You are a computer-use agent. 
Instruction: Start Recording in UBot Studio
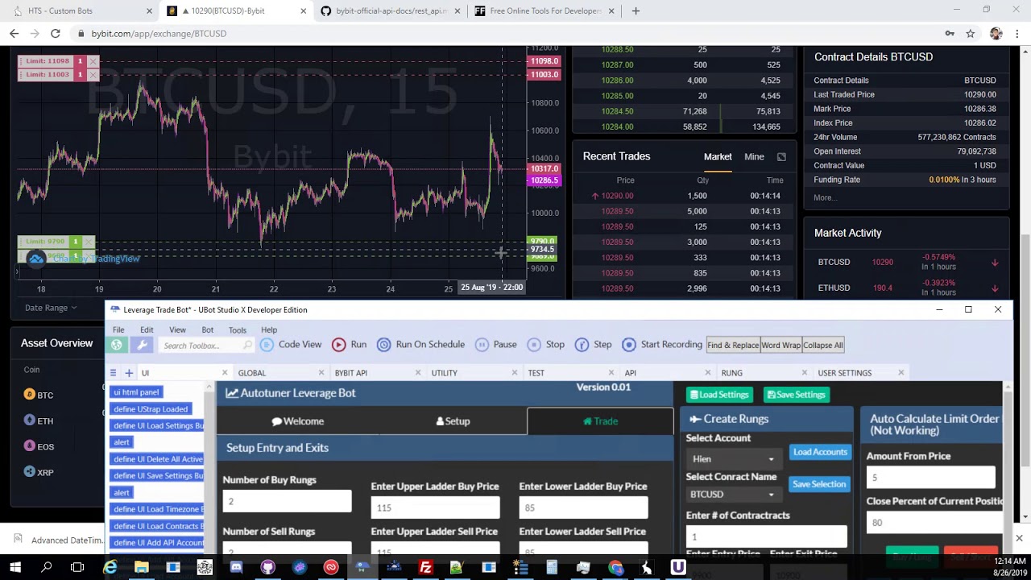click(x=662, y=344)
